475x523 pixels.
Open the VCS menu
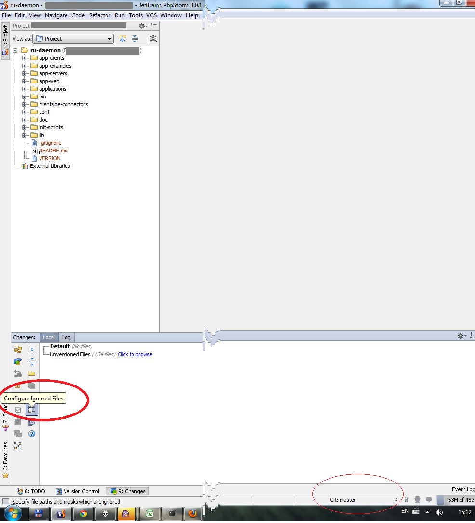(151, 15)
